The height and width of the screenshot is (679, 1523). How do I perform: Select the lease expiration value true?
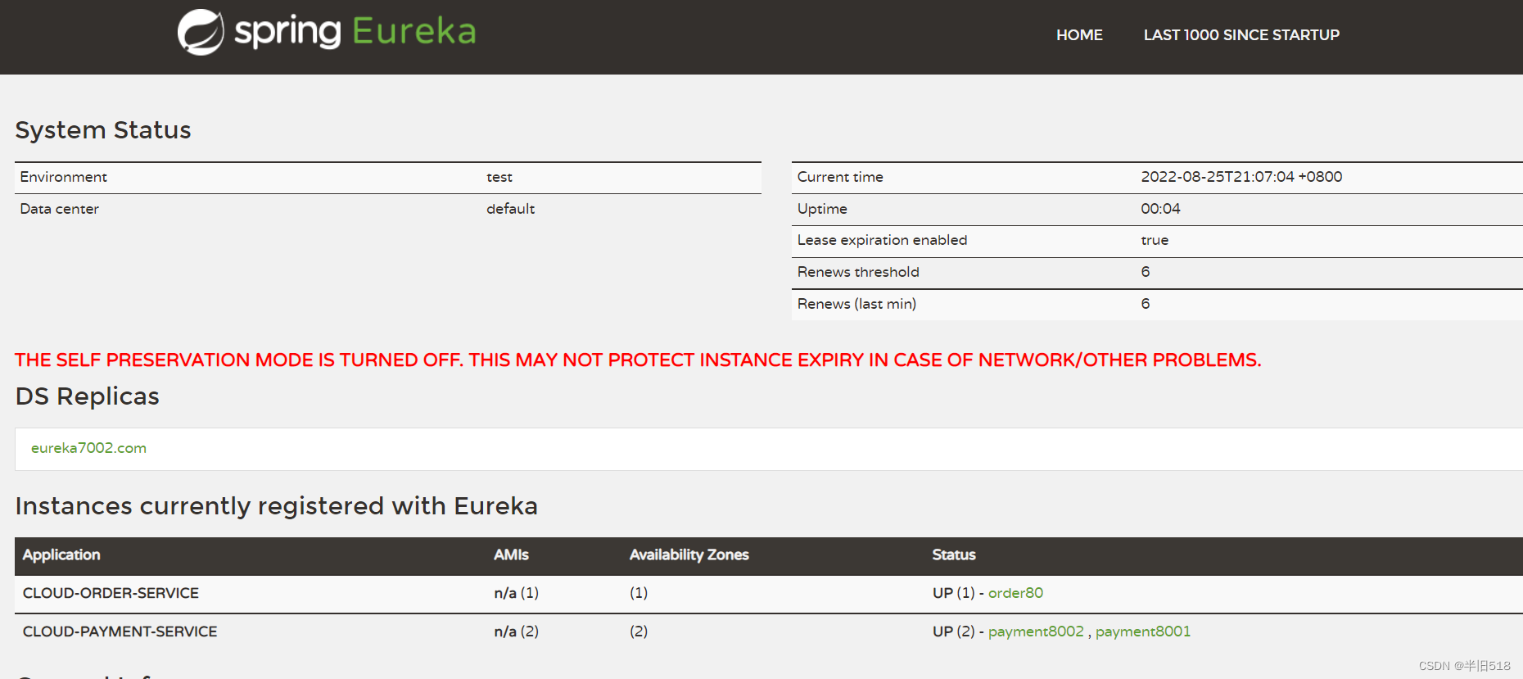(1155, 240)
